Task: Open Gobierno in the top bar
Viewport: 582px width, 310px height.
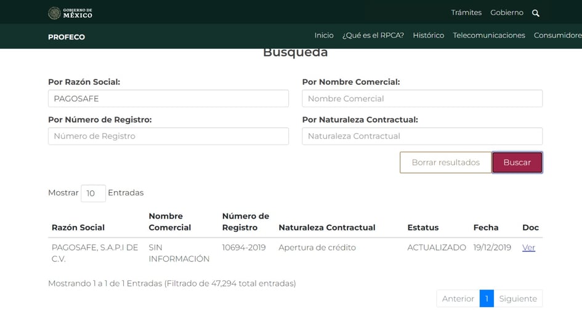Action: click(x=506, y=13)
